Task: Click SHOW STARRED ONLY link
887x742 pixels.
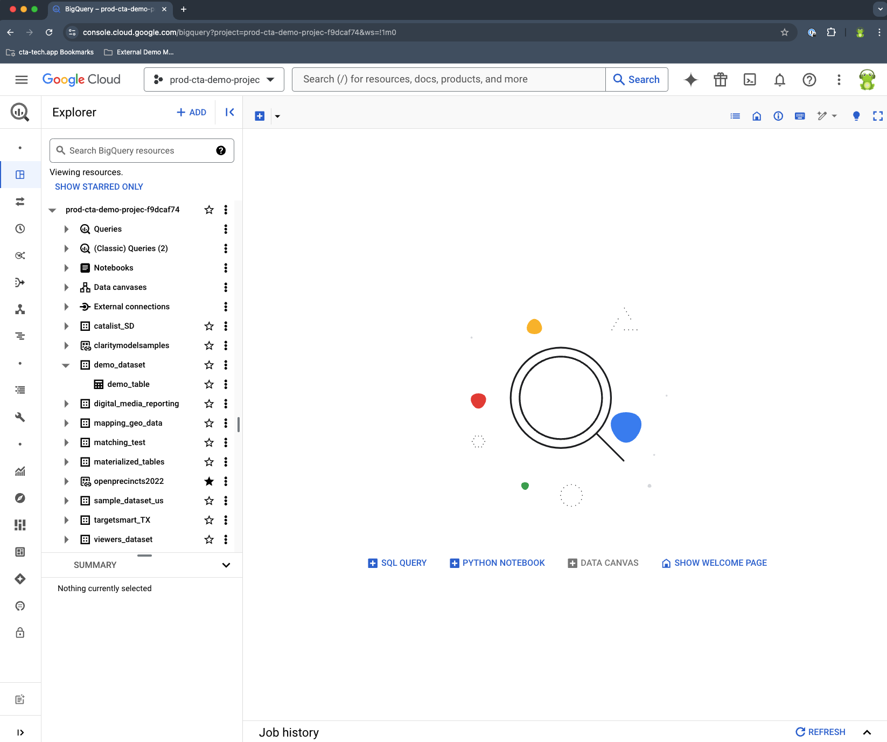Action: pyautogui.click(x=99, y=186)
